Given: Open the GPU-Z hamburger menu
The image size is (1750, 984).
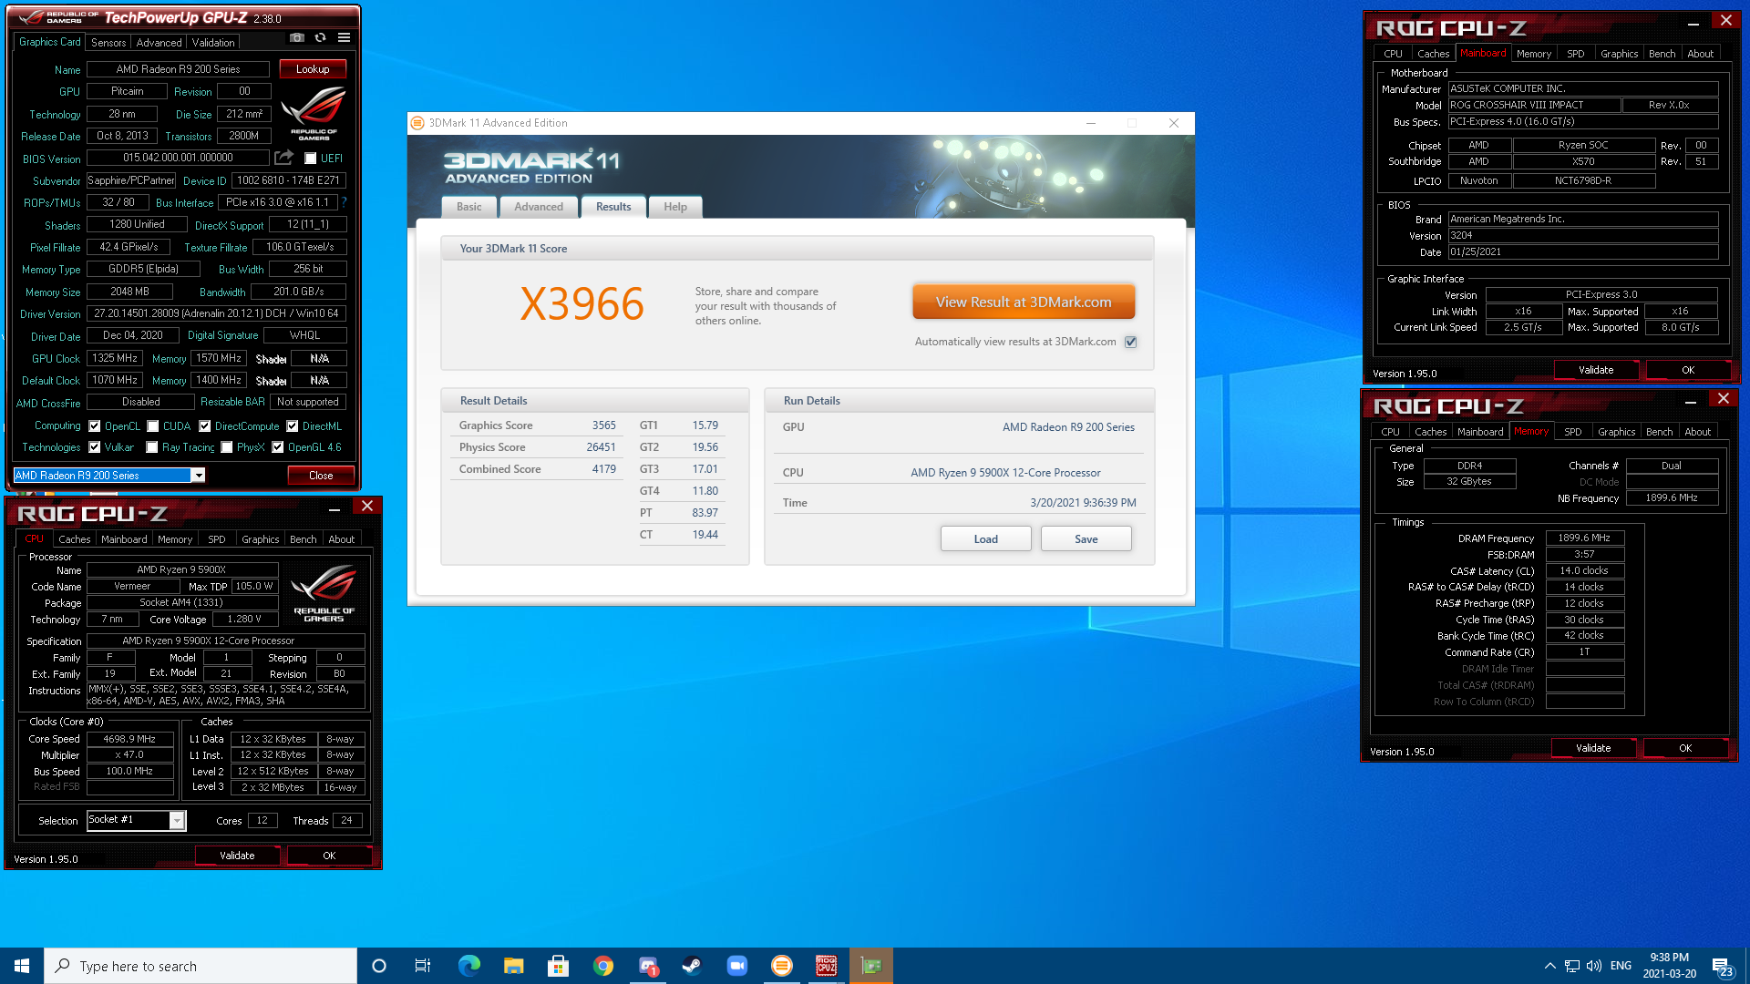Looking at the screenshot, I should coord(344,37).
